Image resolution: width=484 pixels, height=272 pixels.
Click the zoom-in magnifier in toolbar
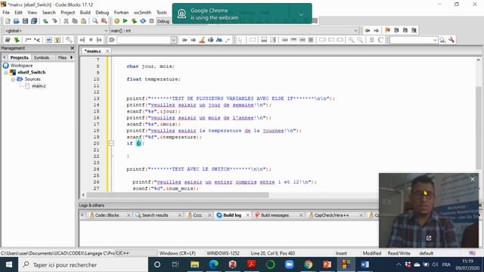tap(351, 40)
